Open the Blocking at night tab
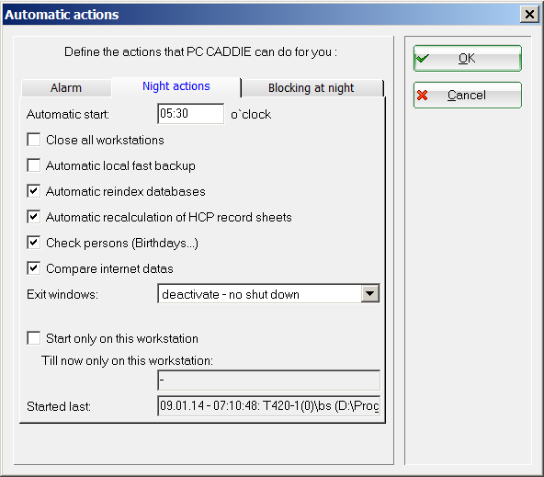This screenshot has height=477, width=544. (312, 87)
